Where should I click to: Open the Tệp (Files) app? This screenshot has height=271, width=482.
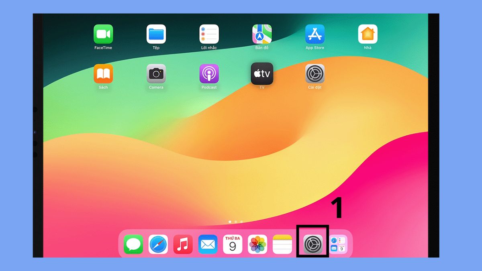point(156,34)
